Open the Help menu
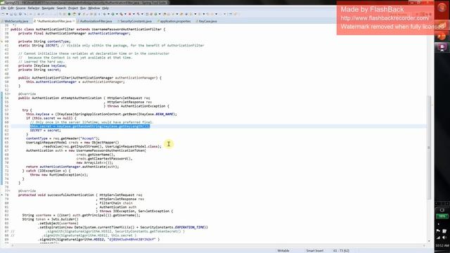450x253 pixels. click(x=105, y=8)
